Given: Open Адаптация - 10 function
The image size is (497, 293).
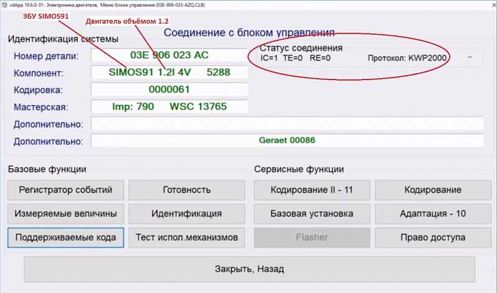Looking at the screenshot, I should [x=432, y=214].
